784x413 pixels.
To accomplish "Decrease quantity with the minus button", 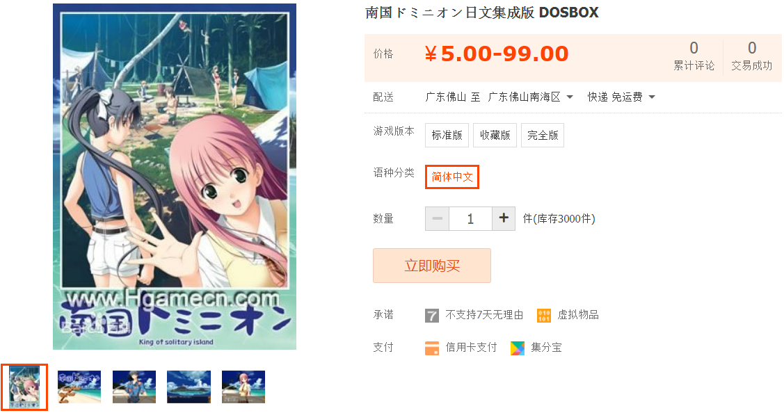I will click(437, 218).
